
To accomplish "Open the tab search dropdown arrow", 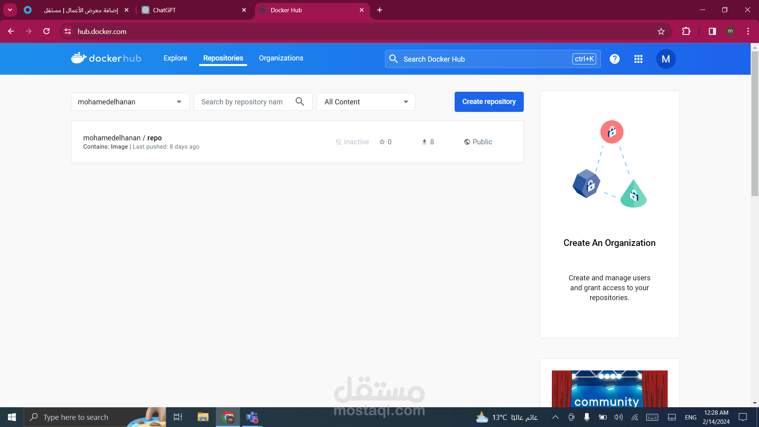I will (x=10, y=10).
